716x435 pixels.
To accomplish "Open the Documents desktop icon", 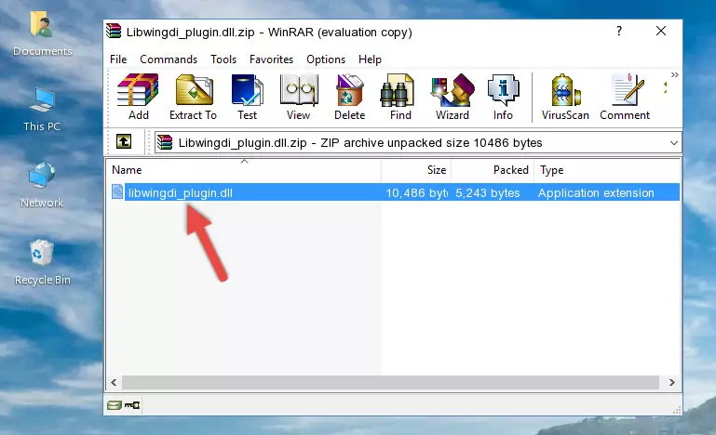I will pyautogui.click(x=42, y=33).
